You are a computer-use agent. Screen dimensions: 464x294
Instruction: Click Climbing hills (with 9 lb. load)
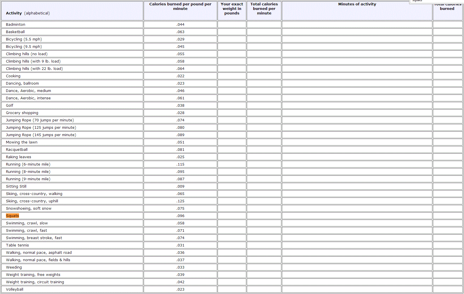pos(33,61)
